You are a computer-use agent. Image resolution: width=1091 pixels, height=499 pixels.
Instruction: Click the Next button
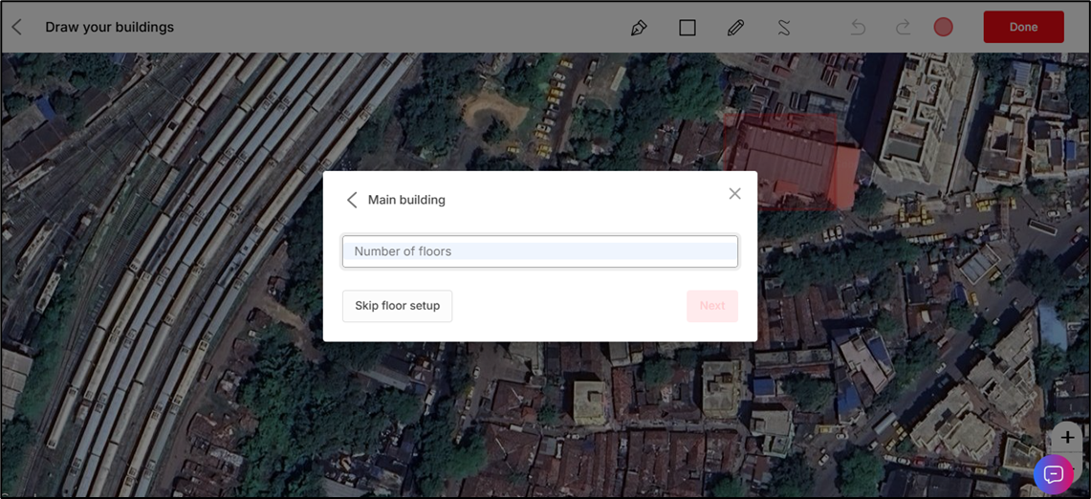[712, 306]
